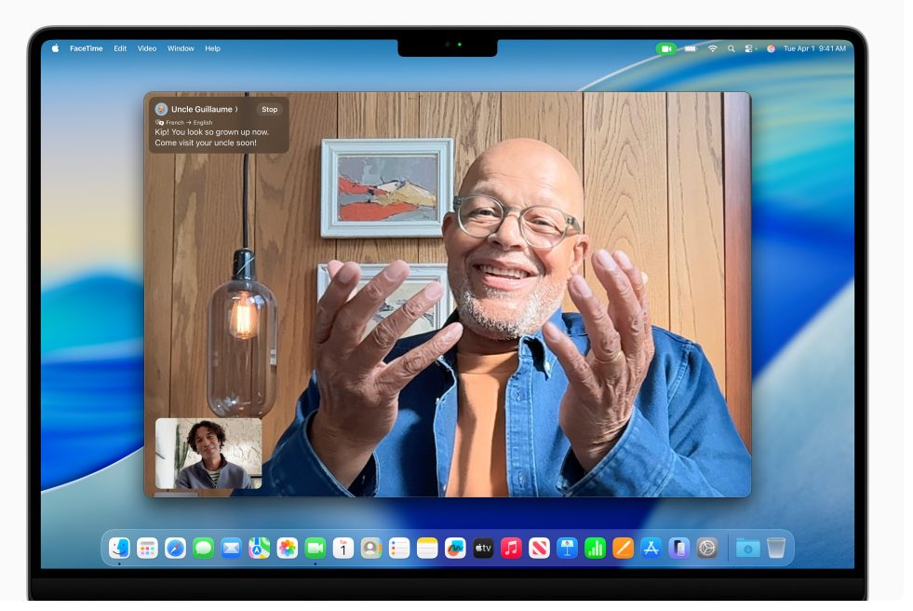Open the Music app
The width and height of the screenshot is (913, 611).
[509, 548]
